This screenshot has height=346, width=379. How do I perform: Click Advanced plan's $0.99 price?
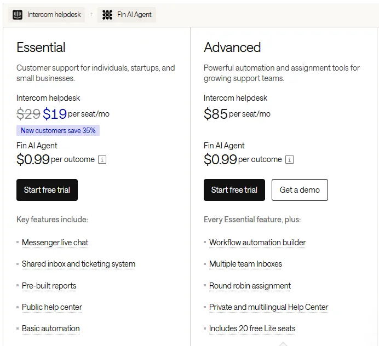(x=220, y=159)
